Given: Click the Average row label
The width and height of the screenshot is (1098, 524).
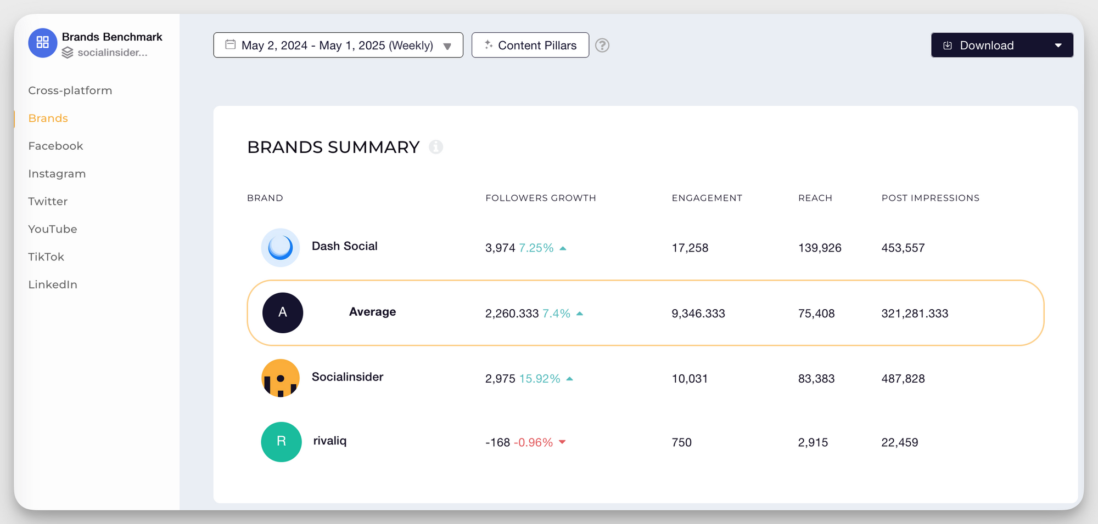Looking at the screenshot, I should coord(372,312).
